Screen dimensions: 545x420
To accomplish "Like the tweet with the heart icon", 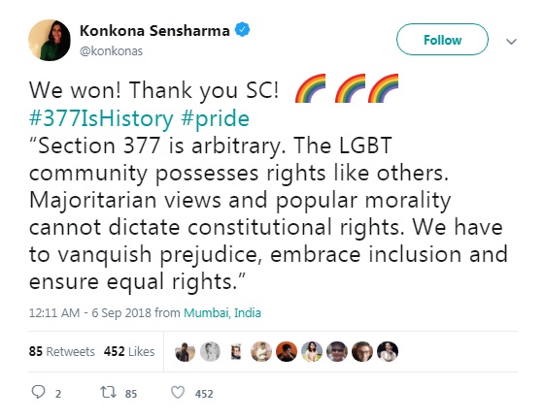I will [x=178, y=393].
